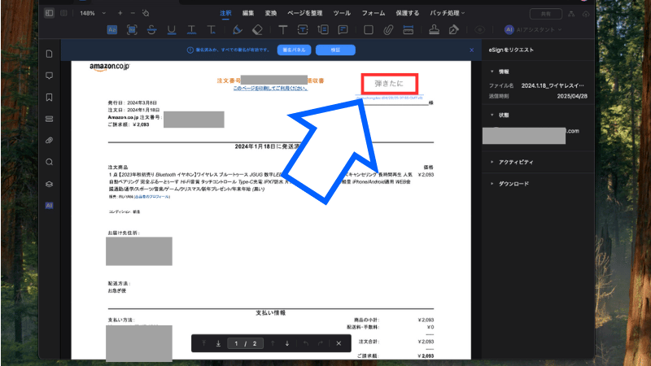The image size is (651, 366).
Task: Open the layers sidebar icon
Action: coord(49,184)
